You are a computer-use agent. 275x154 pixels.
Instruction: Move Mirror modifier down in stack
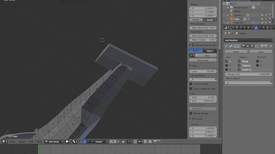(266, 46)
